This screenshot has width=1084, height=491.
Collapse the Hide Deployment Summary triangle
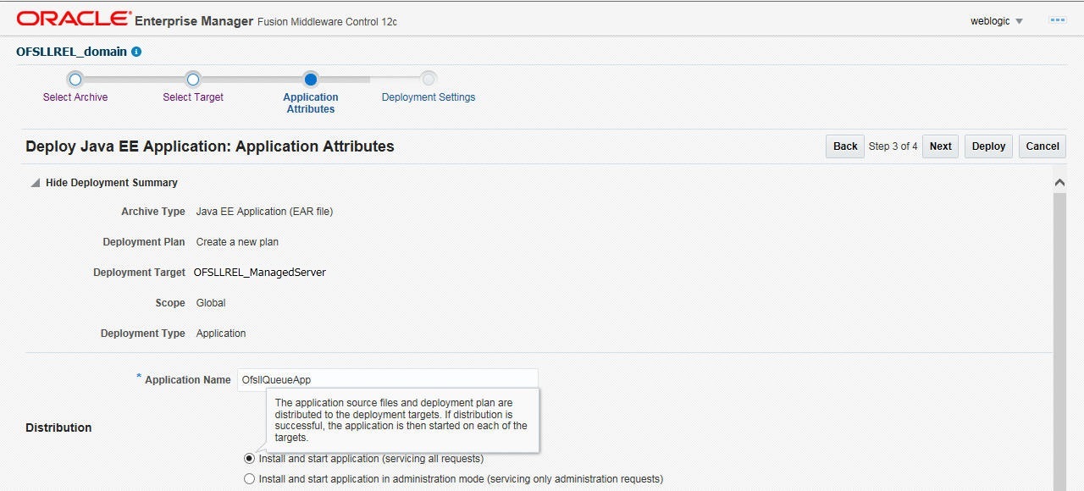click(x=35, y=183)
